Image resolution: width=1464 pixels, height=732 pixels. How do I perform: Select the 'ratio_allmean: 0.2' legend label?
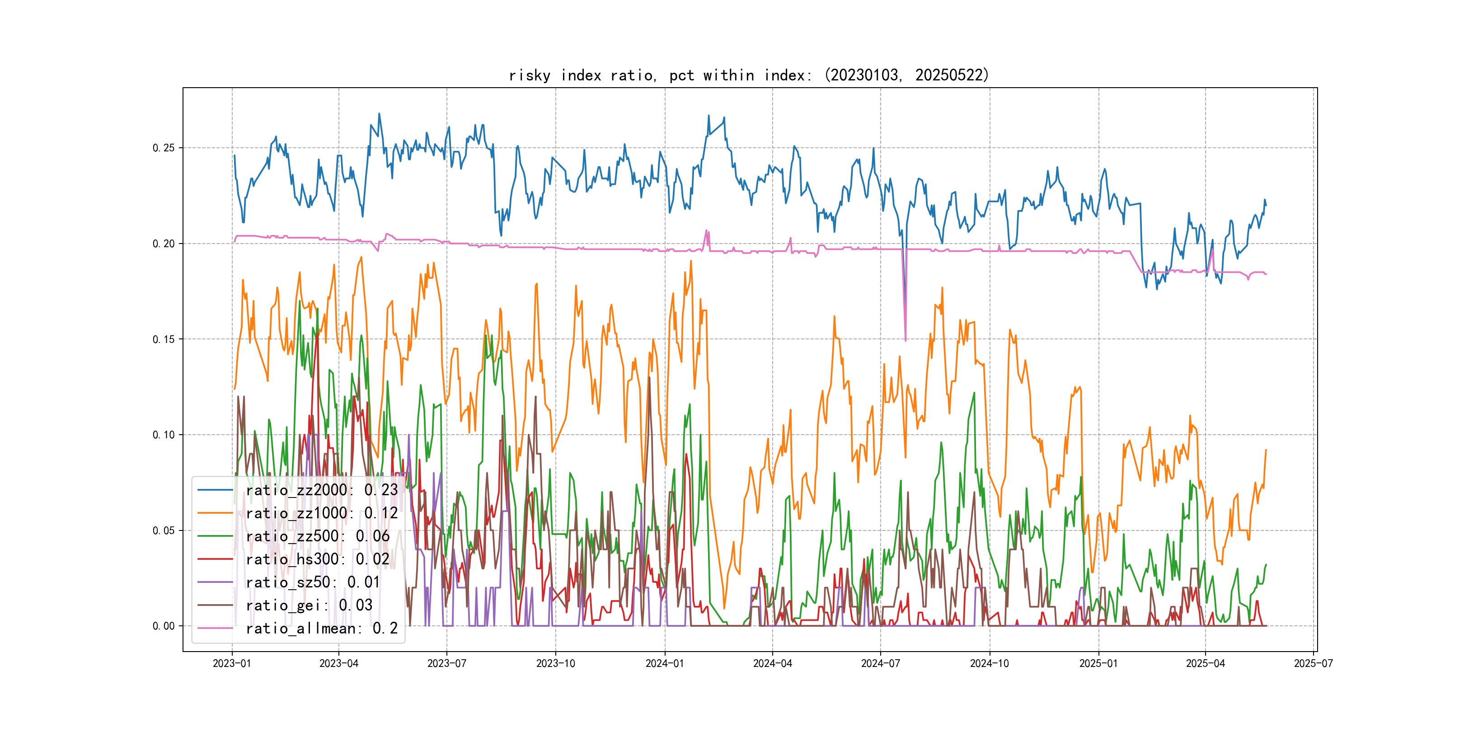[x=322, y=628]
